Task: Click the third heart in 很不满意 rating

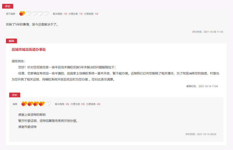Action: pos(34,14)
